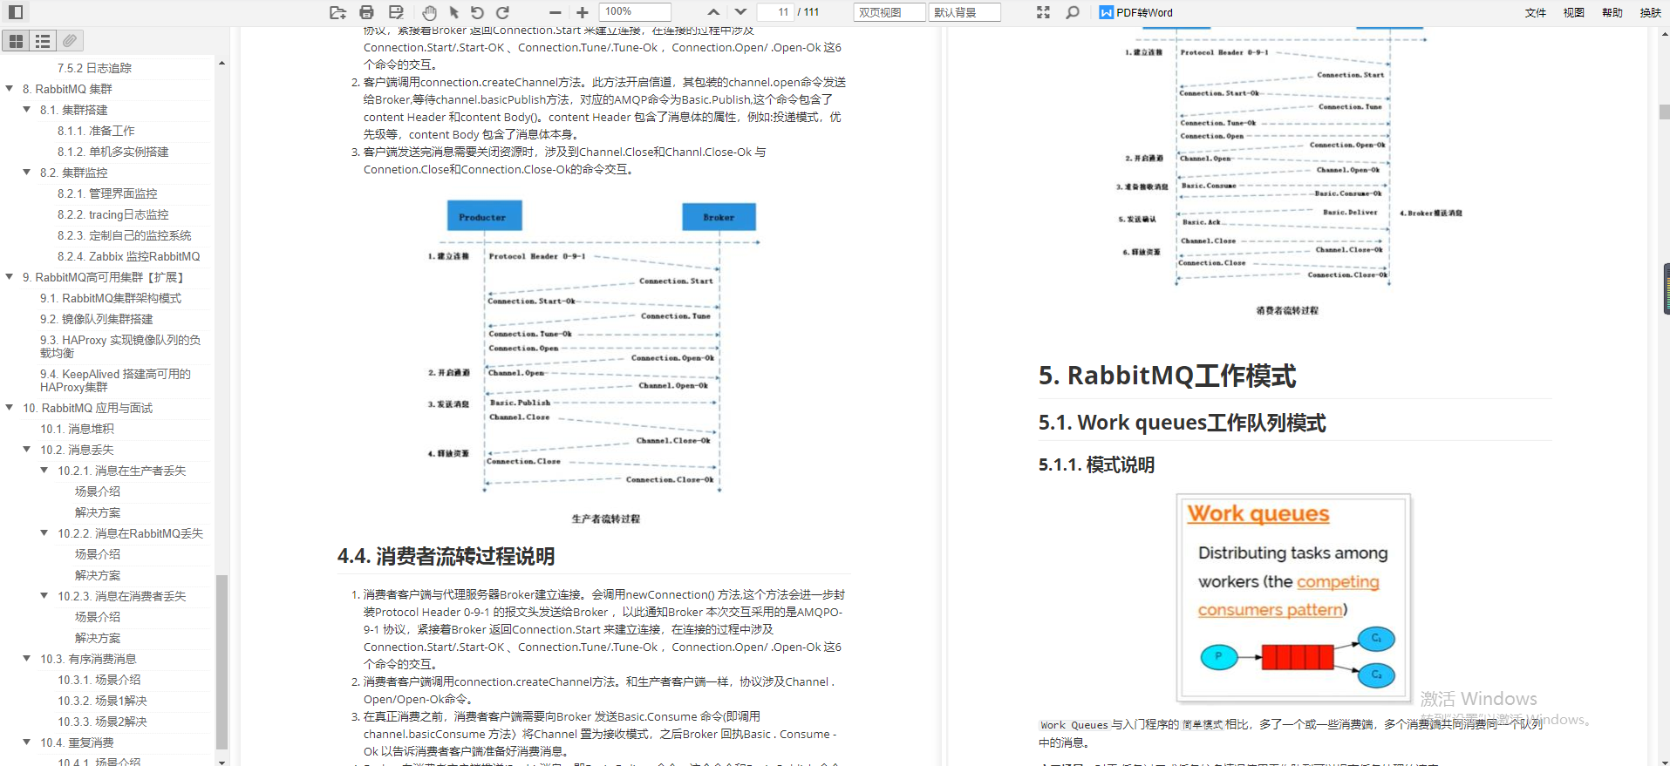This screenshot has height=766, width=1670.
Task: Collapse the 10.2.3. 消息在消费者丢失 node
Action: click(x=44, y=595)
